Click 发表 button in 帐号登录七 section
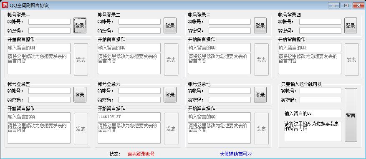Viewport: 366px width, 159px height. coord(261,129)
